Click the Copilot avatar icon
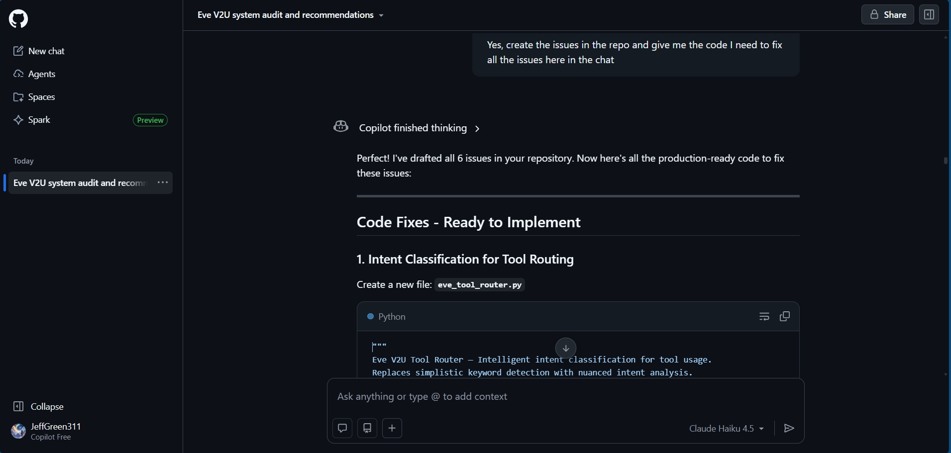 point(341,127)
